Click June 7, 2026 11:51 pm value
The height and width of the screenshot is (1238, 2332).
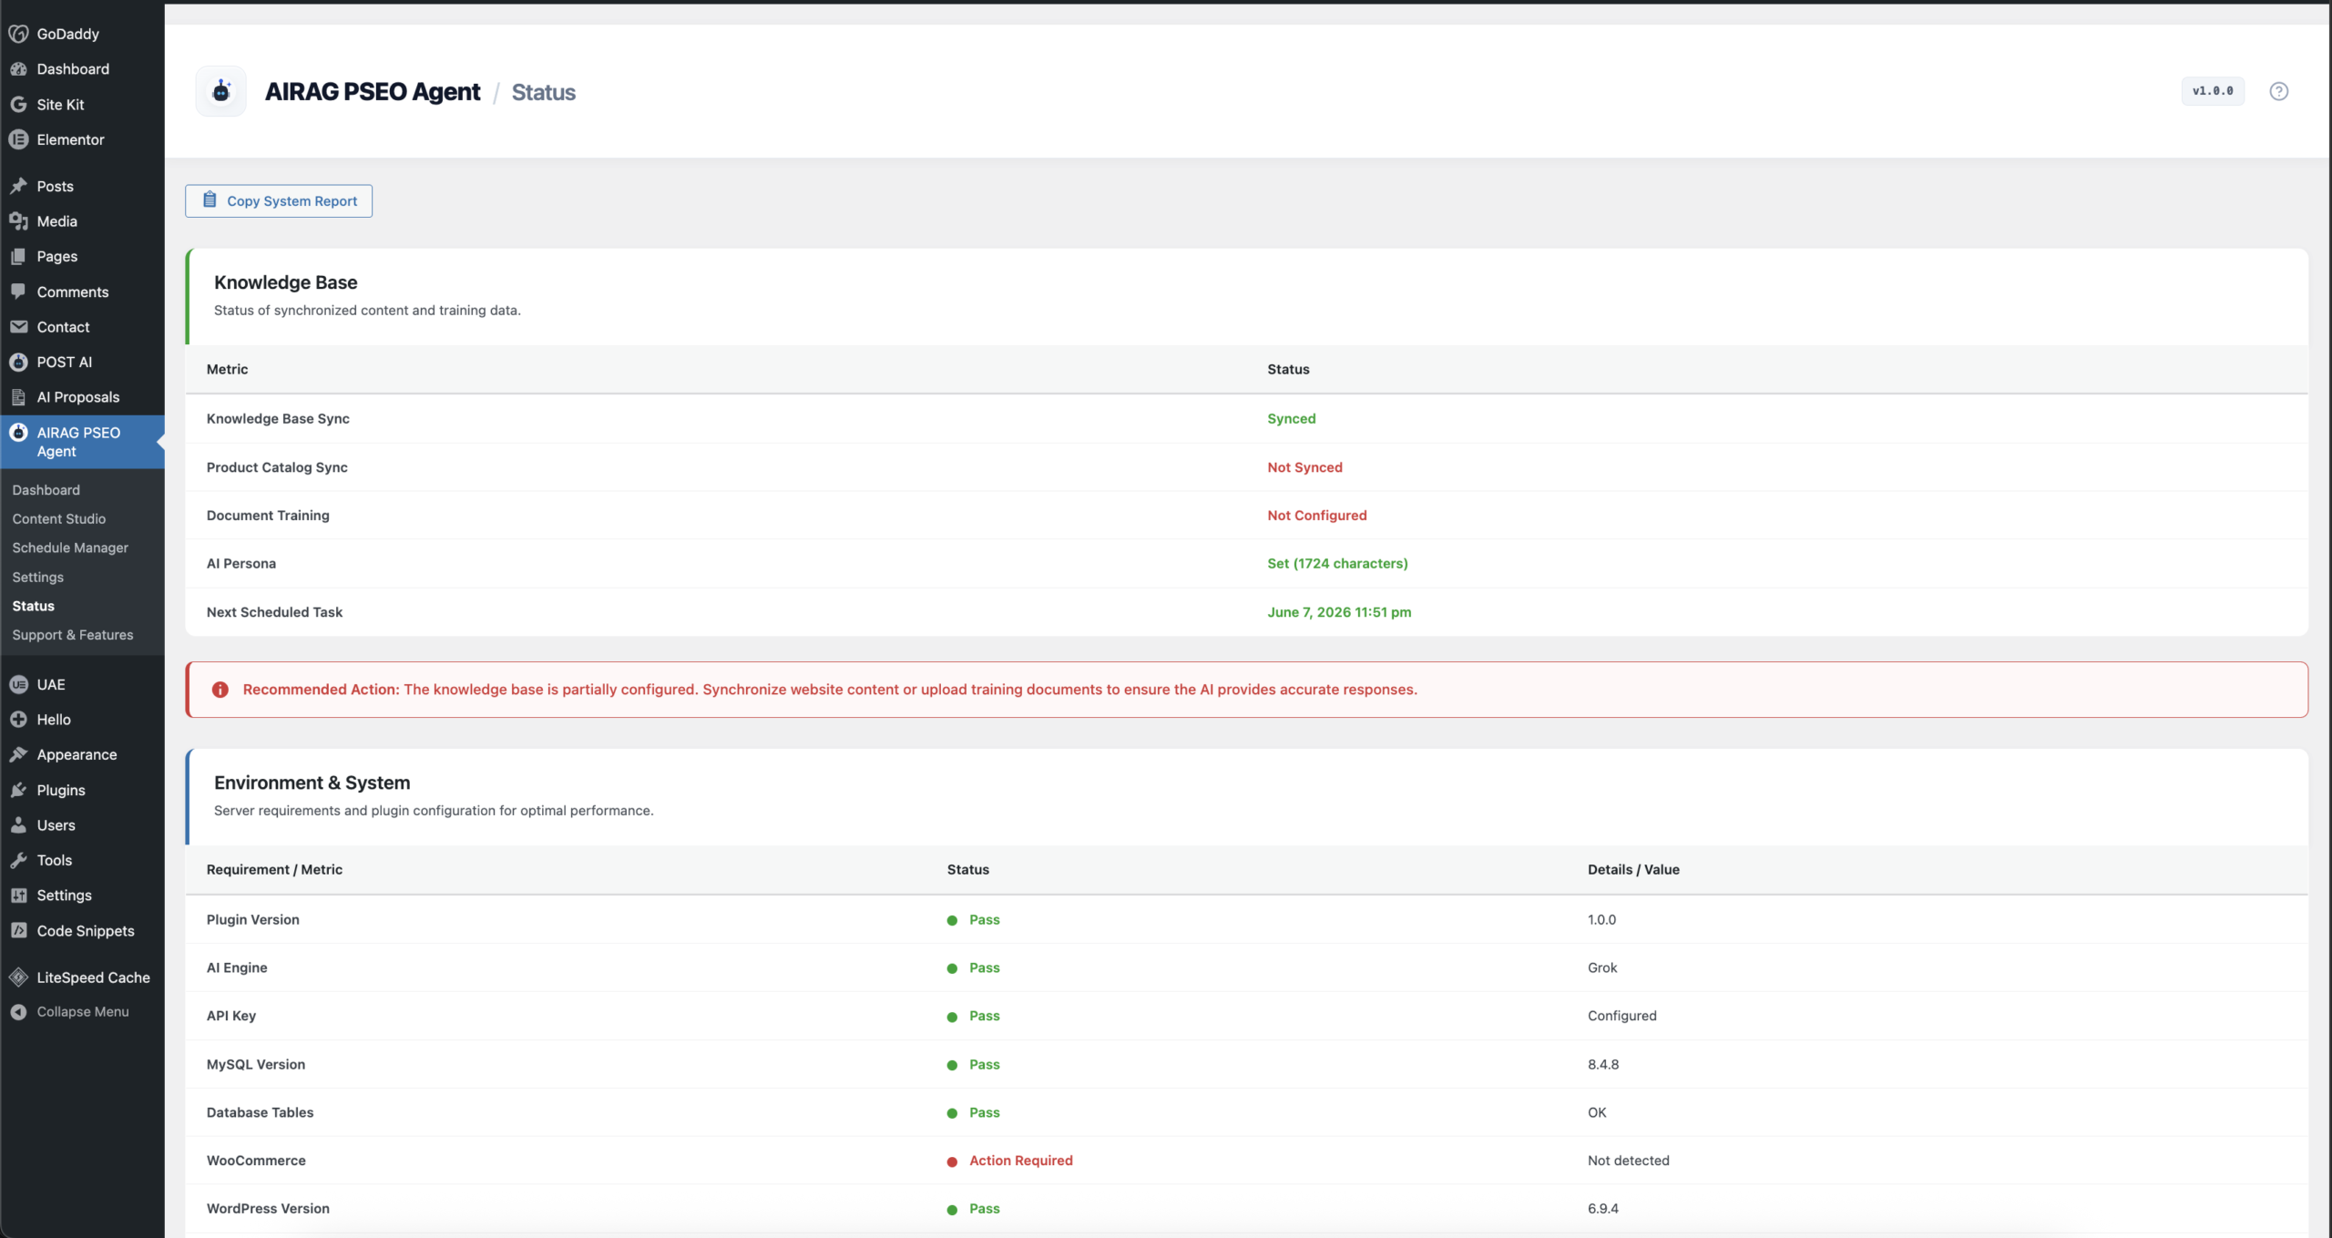[1339, 612]
